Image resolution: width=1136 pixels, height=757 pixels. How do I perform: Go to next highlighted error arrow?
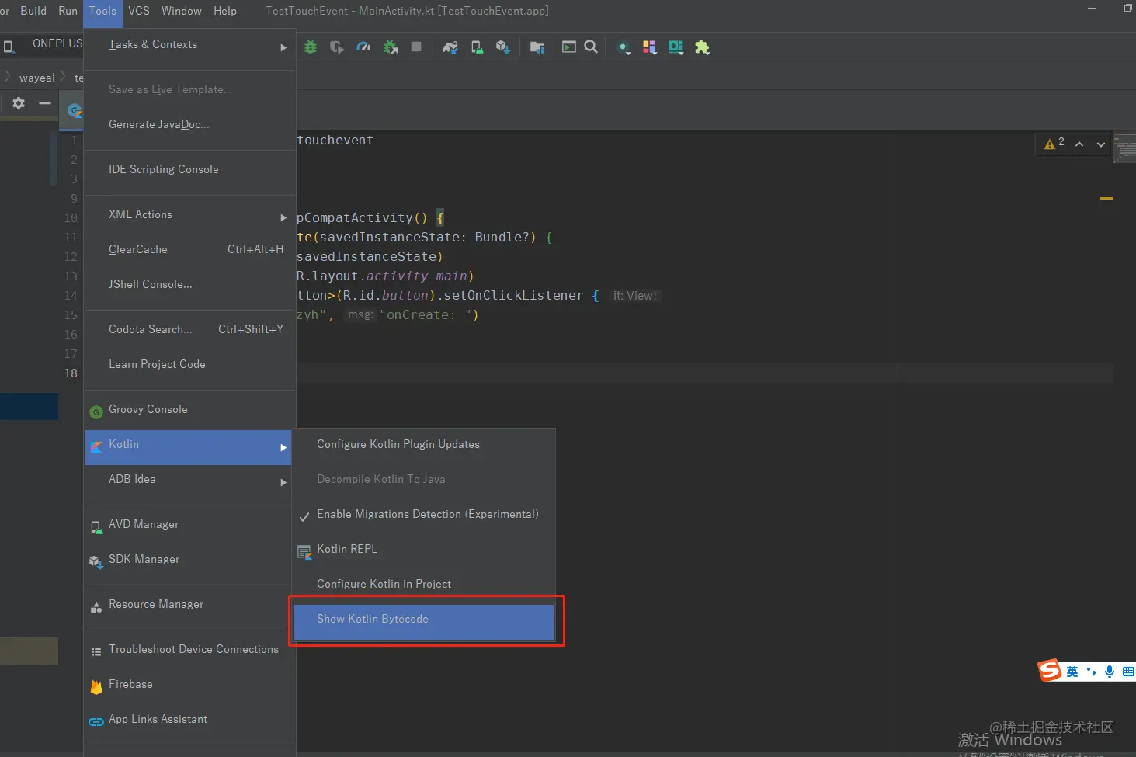pyautogui.click(x=1100, y=144)
